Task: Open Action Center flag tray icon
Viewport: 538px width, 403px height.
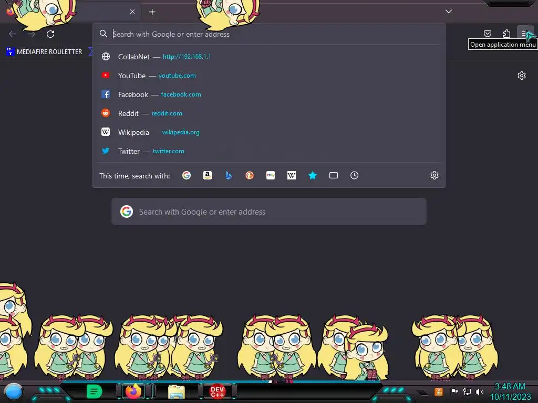Action: point(454,391)
